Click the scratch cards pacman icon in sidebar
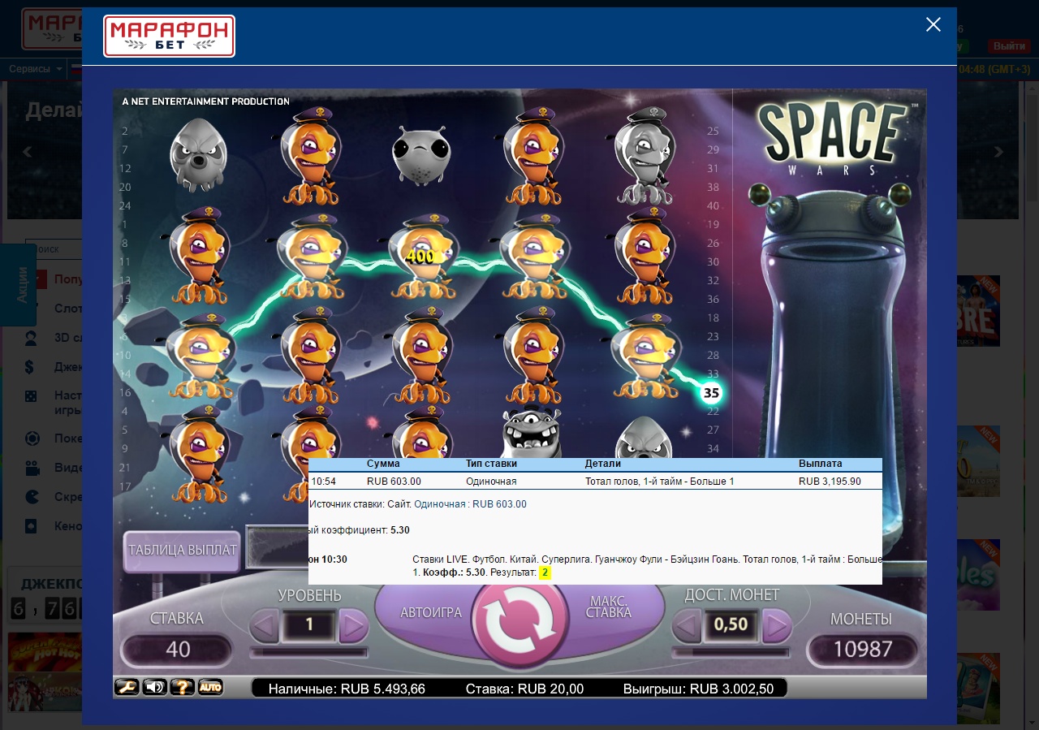1039x730 pixels. [x=32, y=497]
